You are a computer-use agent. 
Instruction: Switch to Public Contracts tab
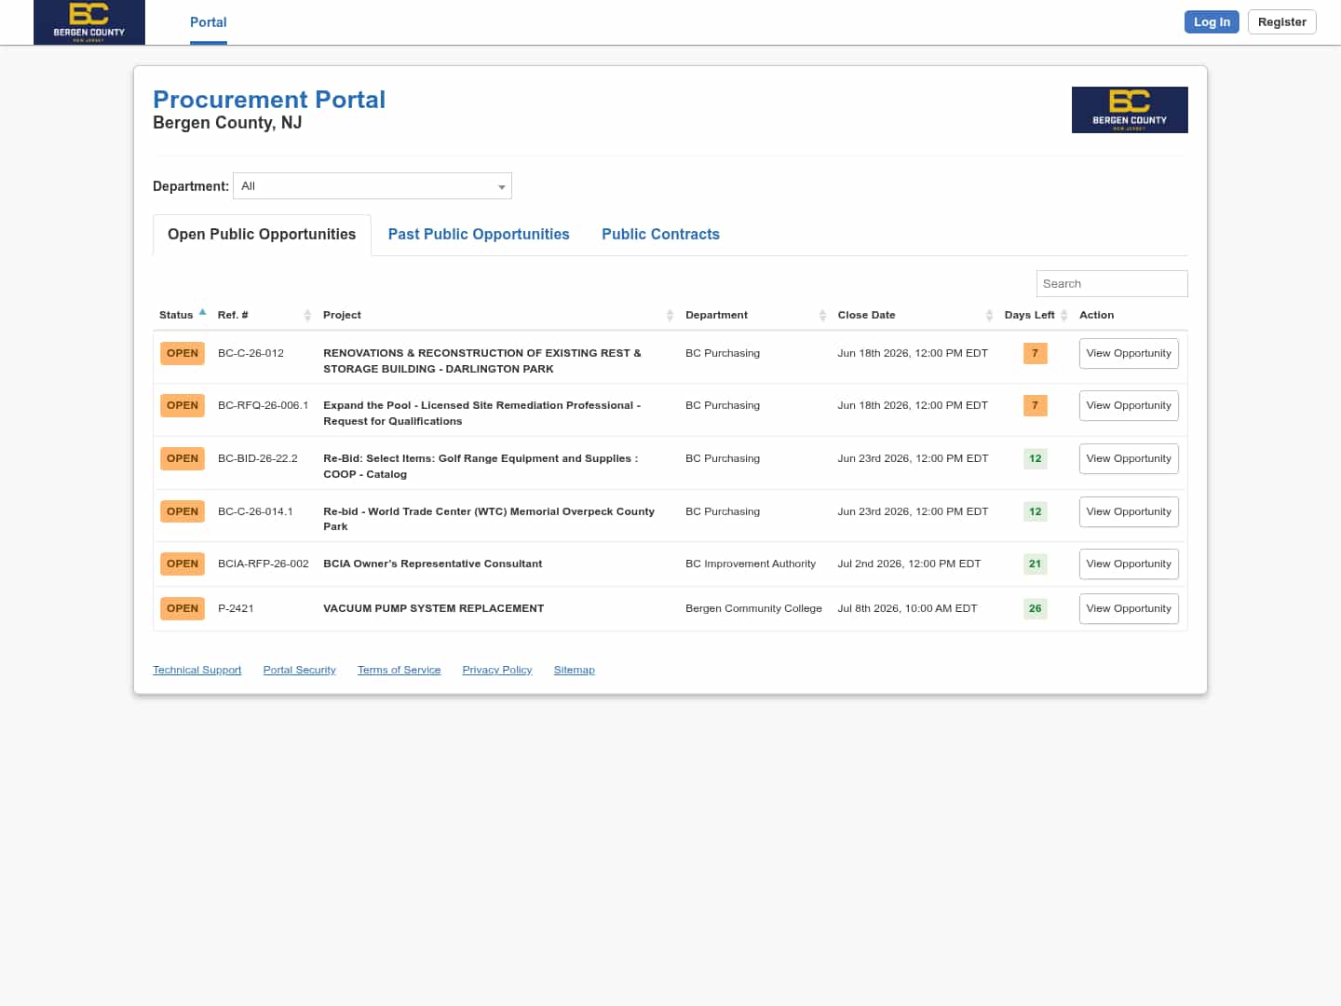tap(660, 235)
